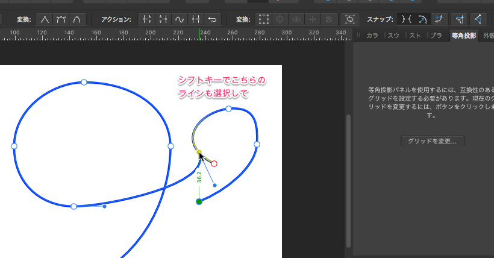Click the smooth curve action icon

[180, 19]
